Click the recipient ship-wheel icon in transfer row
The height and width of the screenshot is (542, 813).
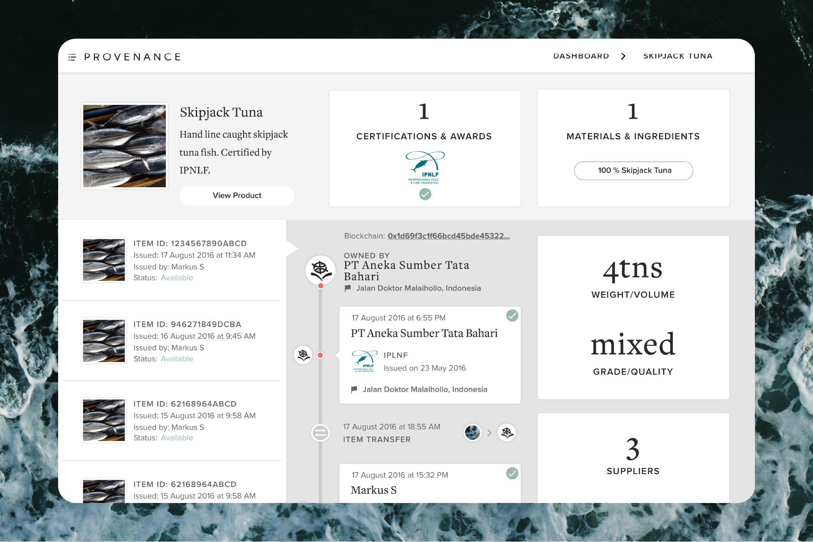pos(507,432)
